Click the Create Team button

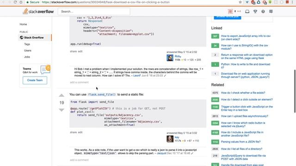tap(35, 80)
